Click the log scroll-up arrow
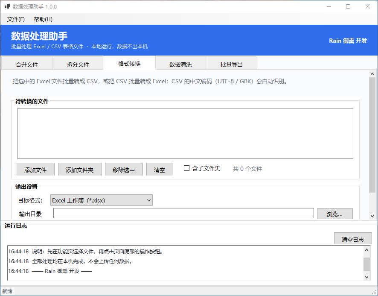Screen dimensions: 378x296 (x=366, y=250)
